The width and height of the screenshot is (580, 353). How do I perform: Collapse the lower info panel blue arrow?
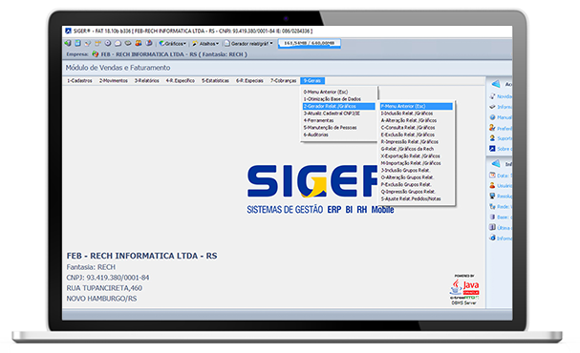[x=496, y=163]
